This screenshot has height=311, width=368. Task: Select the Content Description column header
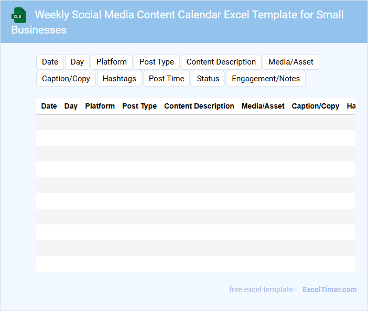coord(199,106)
